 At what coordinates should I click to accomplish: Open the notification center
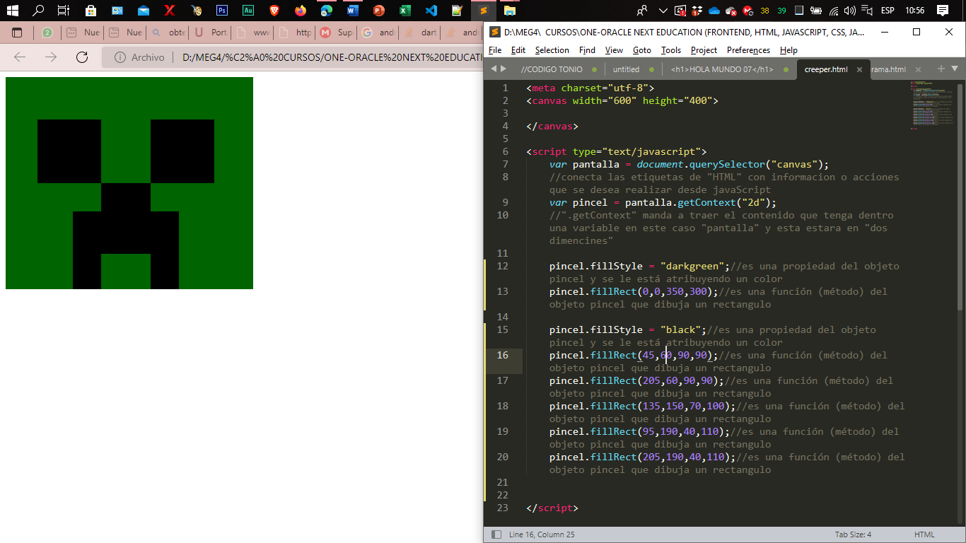[942, 11]
